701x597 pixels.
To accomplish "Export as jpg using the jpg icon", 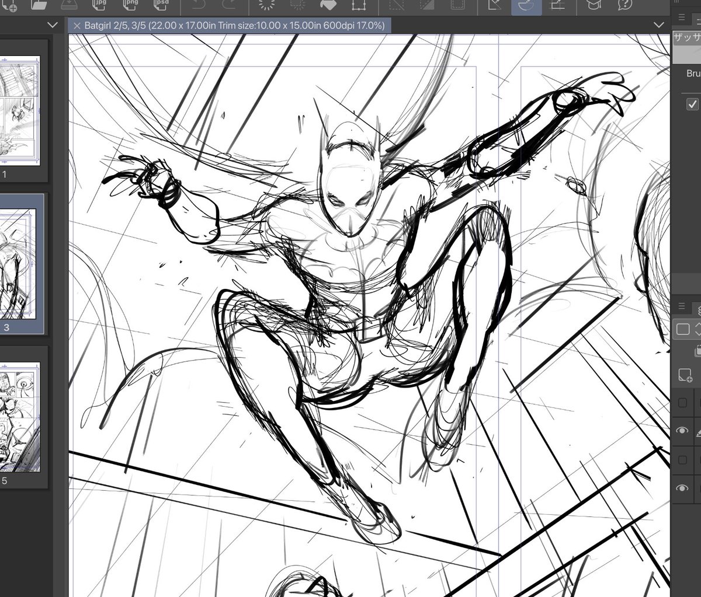I will [x=100, y=6].
